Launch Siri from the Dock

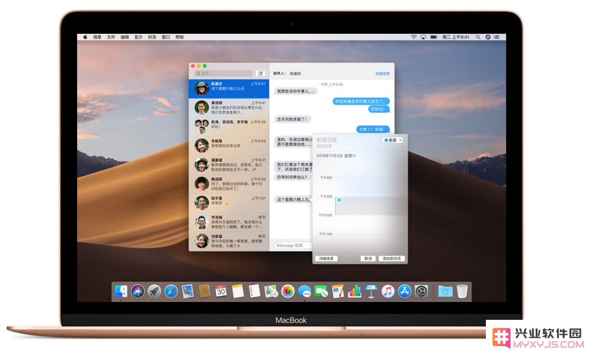(137, 291)
